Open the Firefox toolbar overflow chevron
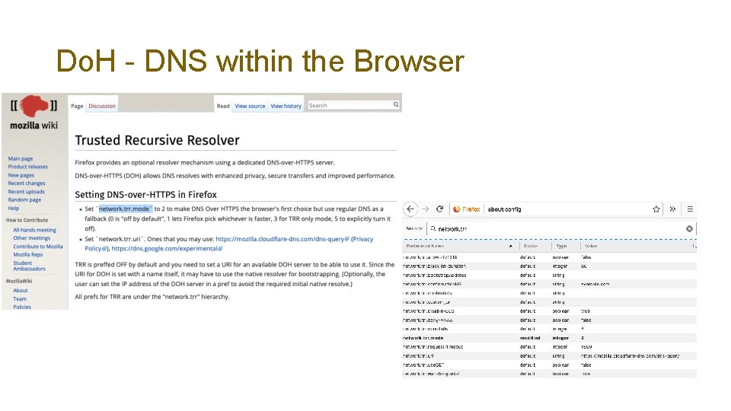The image size is (731, 411). point(672,209)
